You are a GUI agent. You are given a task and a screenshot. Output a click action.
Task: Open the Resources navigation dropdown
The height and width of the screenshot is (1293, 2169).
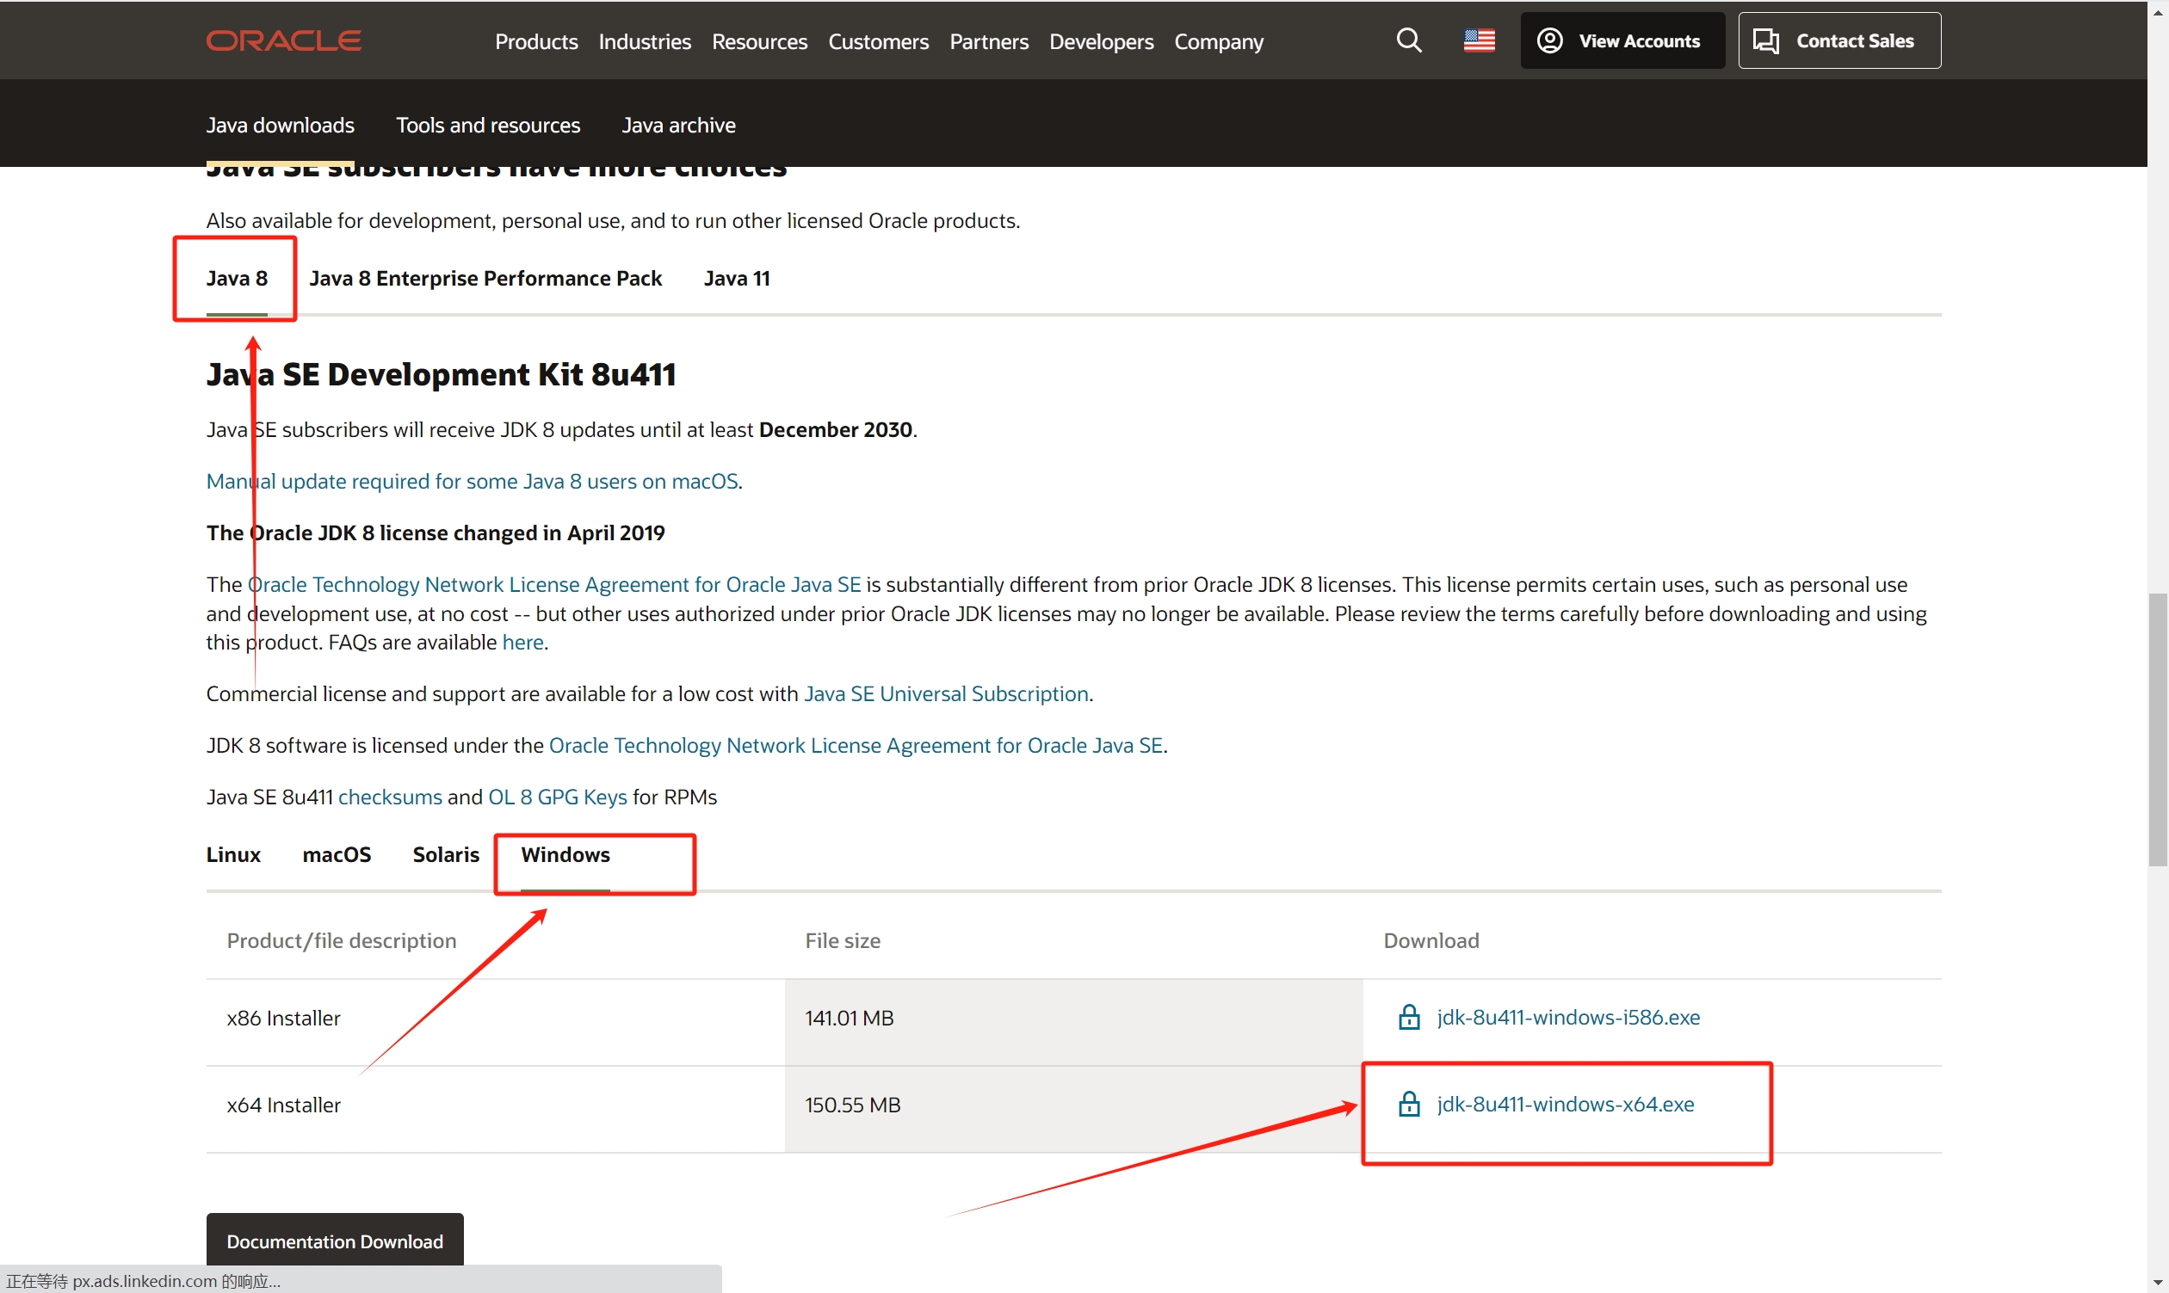[759, 41]
